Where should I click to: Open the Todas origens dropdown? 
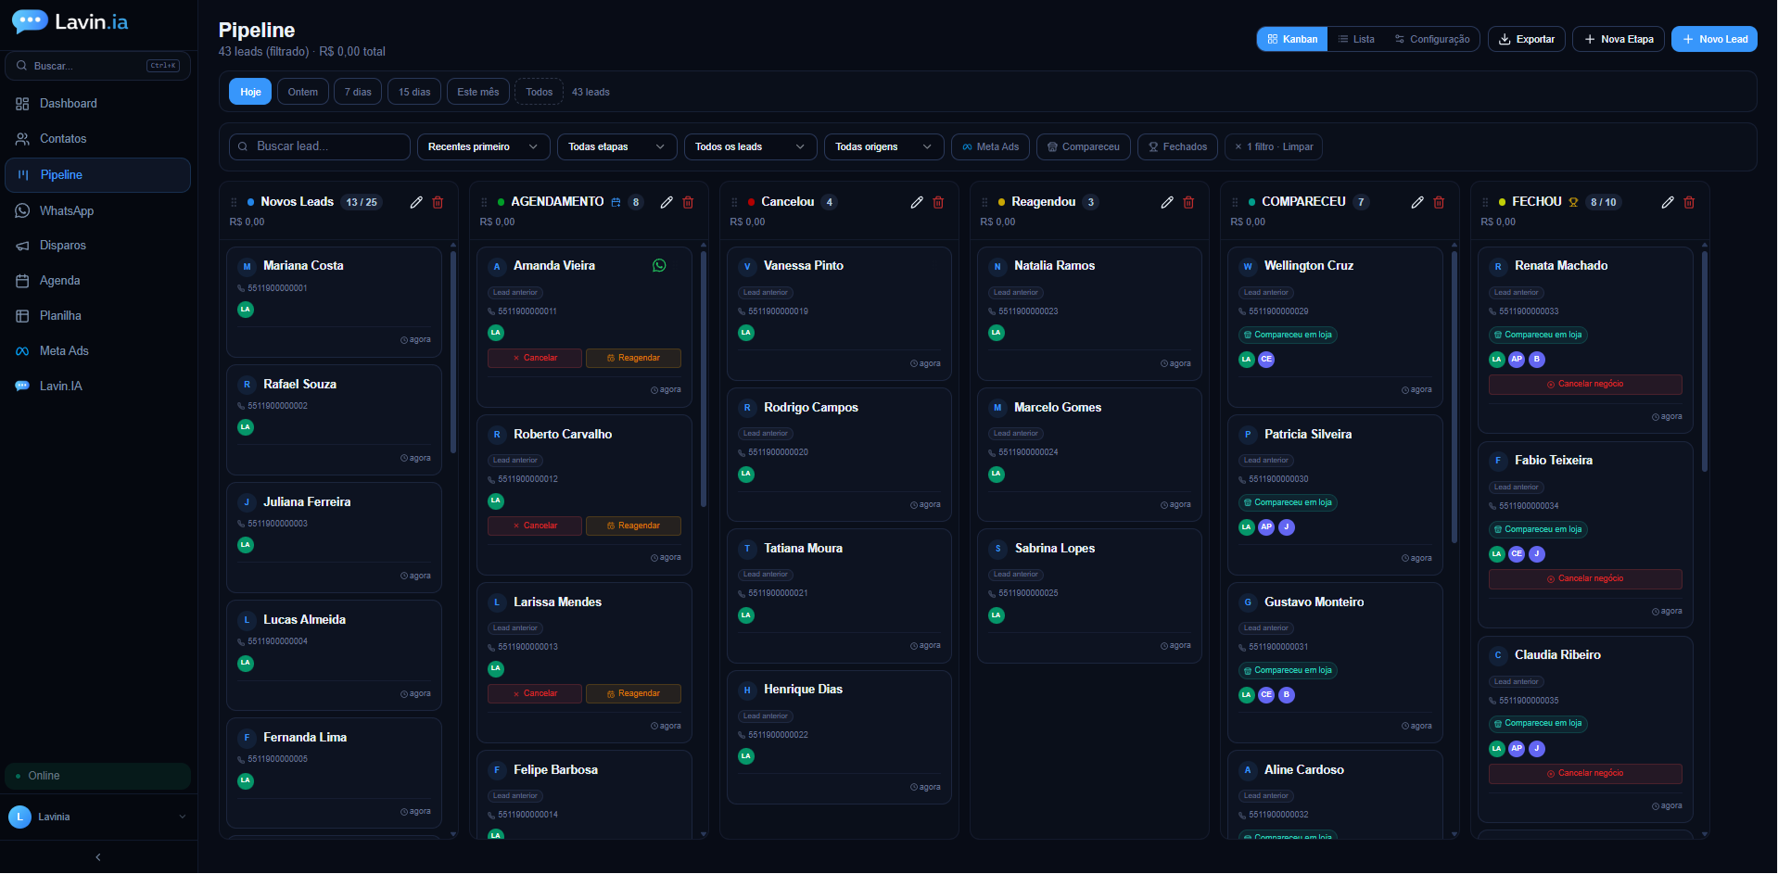coord(883,146)
